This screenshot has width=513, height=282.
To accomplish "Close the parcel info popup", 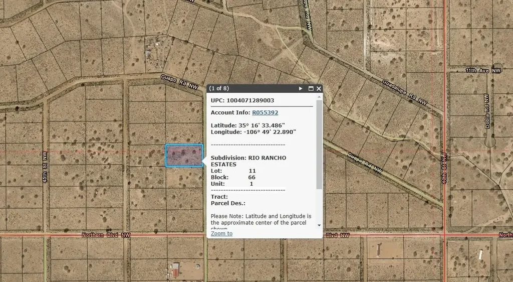I will coord(319,88).
